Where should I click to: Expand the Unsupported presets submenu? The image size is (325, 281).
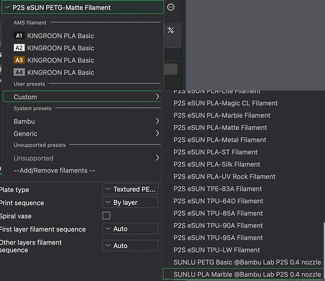click(x=83, y=158)
